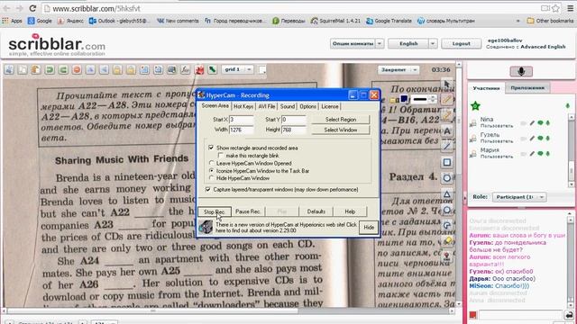
Task: Toggle the pencil permission for Мария
Action: (532, 154)
